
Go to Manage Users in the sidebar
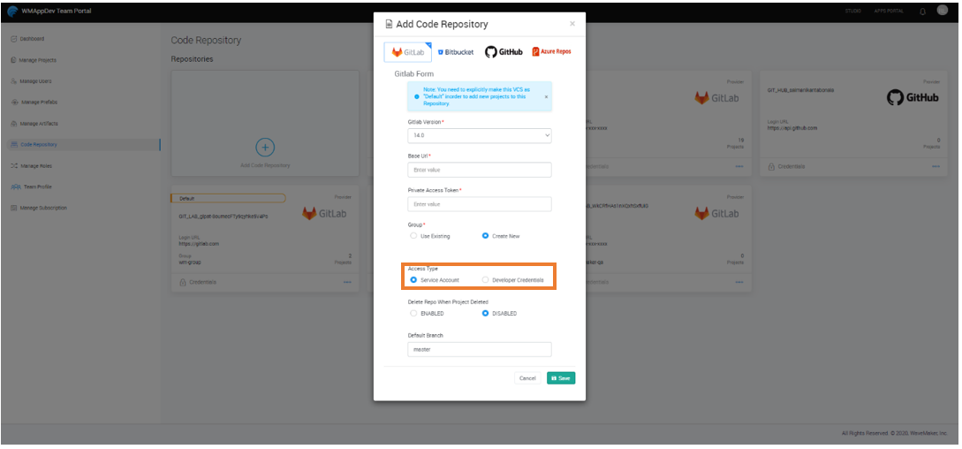pyautogui.click(x=36, y=81)
